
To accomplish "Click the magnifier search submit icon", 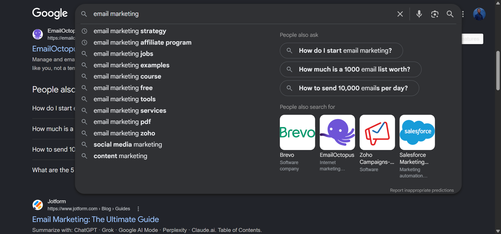I will (450, 14).
